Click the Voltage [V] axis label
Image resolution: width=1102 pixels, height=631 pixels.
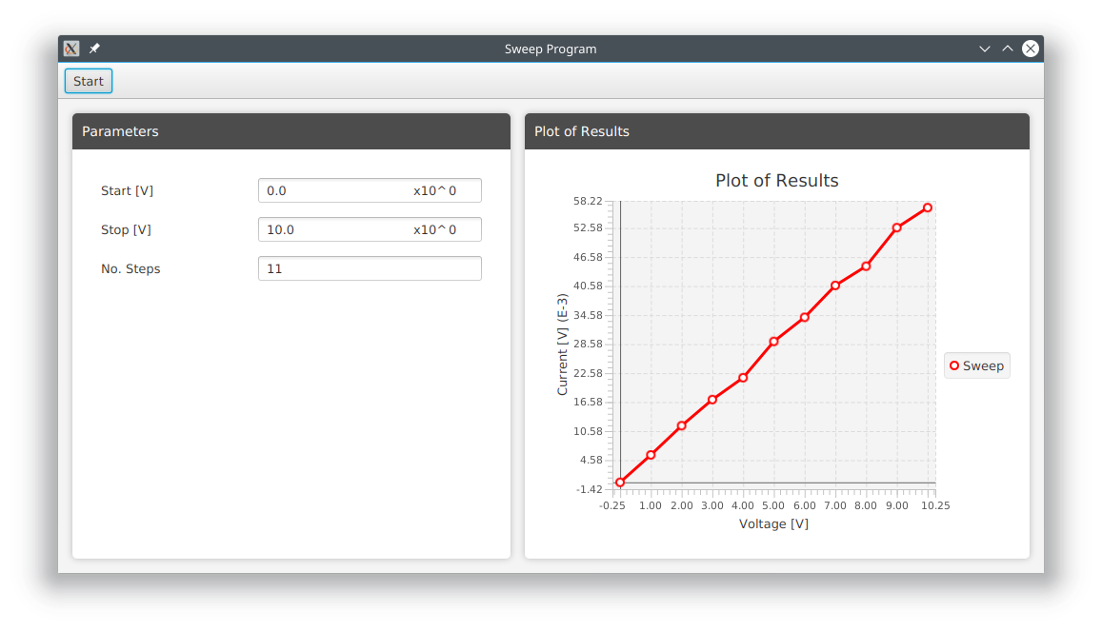point(773,523)
